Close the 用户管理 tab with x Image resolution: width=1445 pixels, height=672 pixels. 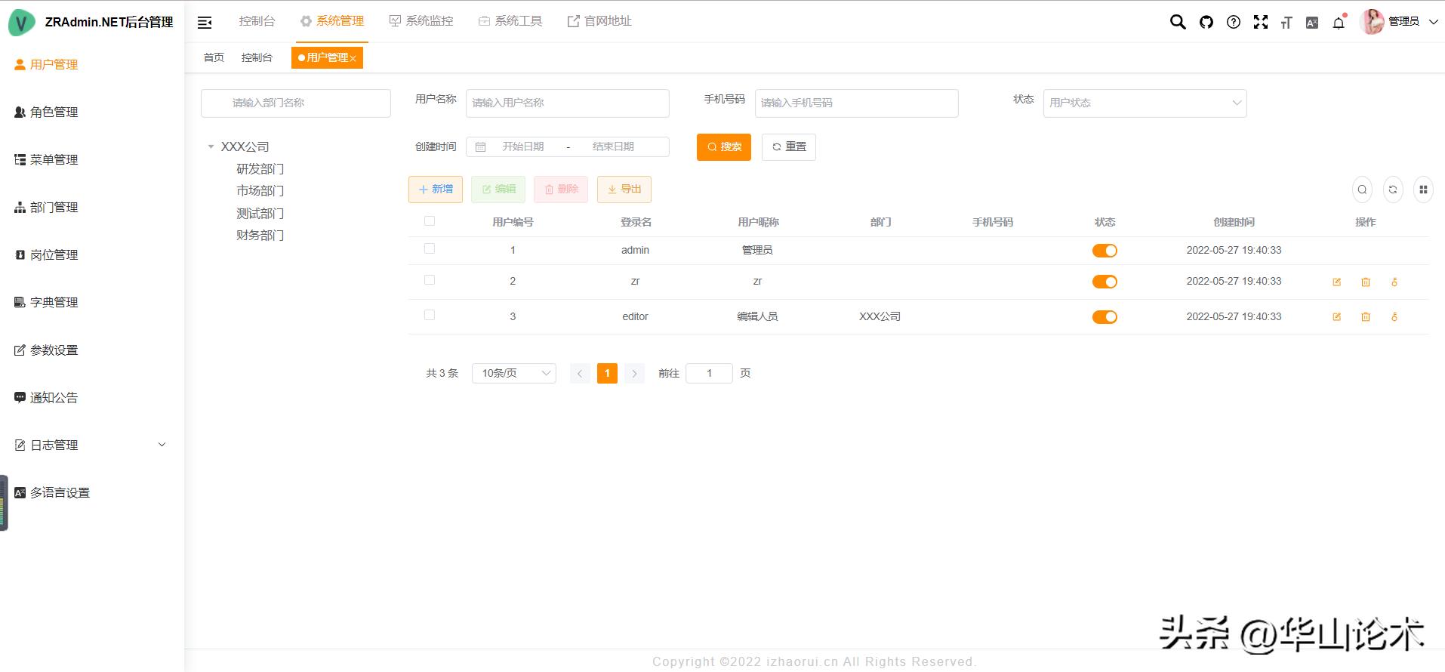(x=353, y=58)
